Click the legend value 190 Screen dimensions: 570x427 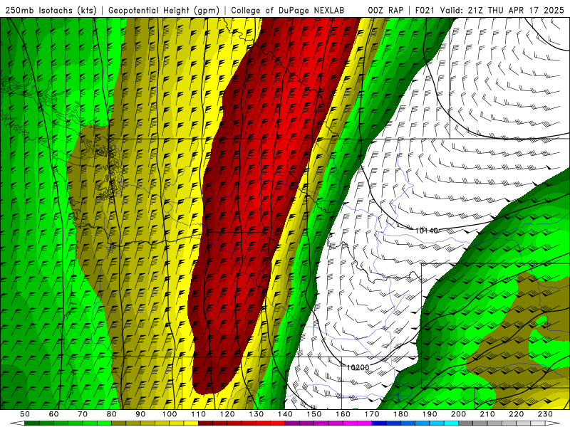click(430, 414)
